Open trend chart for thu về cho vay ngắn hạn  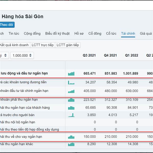click(x=71, y=137)
